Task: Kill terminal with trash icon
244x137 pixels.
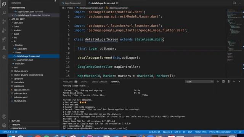Action: 229,81
